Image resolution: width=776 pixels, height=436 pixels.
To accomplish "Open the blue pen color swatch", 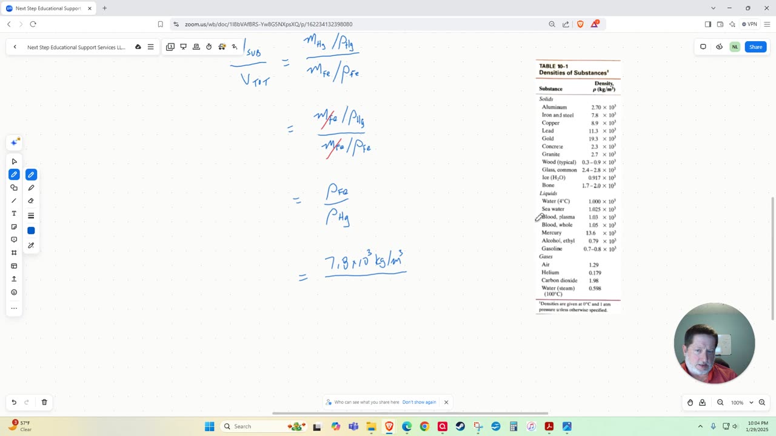I will click(31, 231).
